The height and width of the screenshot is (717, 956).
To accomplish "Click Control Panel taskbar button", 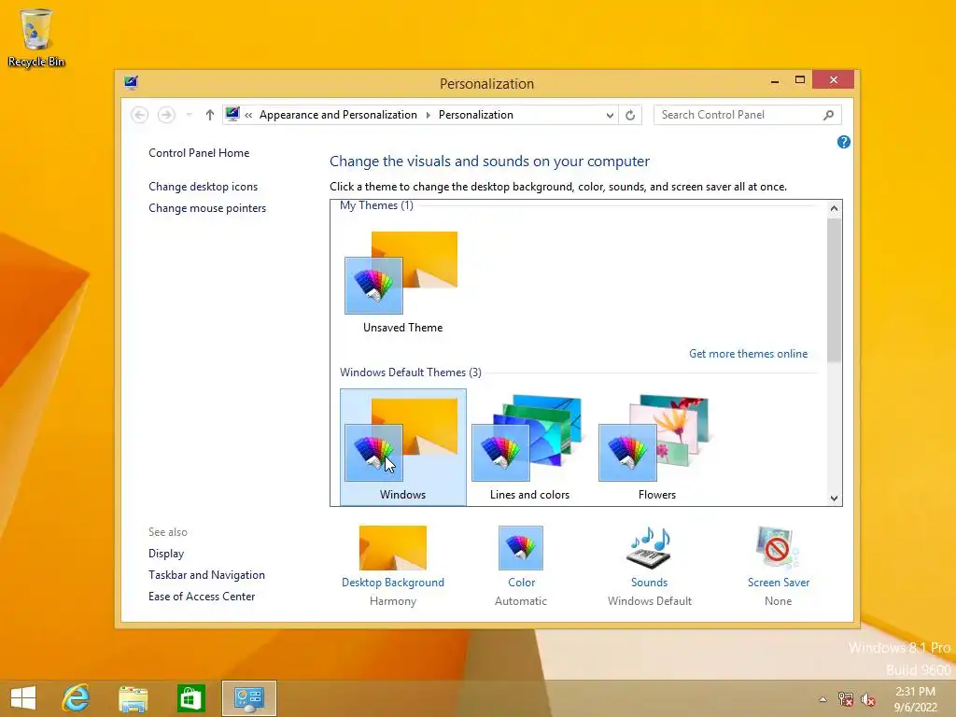I will click(248, 698).
